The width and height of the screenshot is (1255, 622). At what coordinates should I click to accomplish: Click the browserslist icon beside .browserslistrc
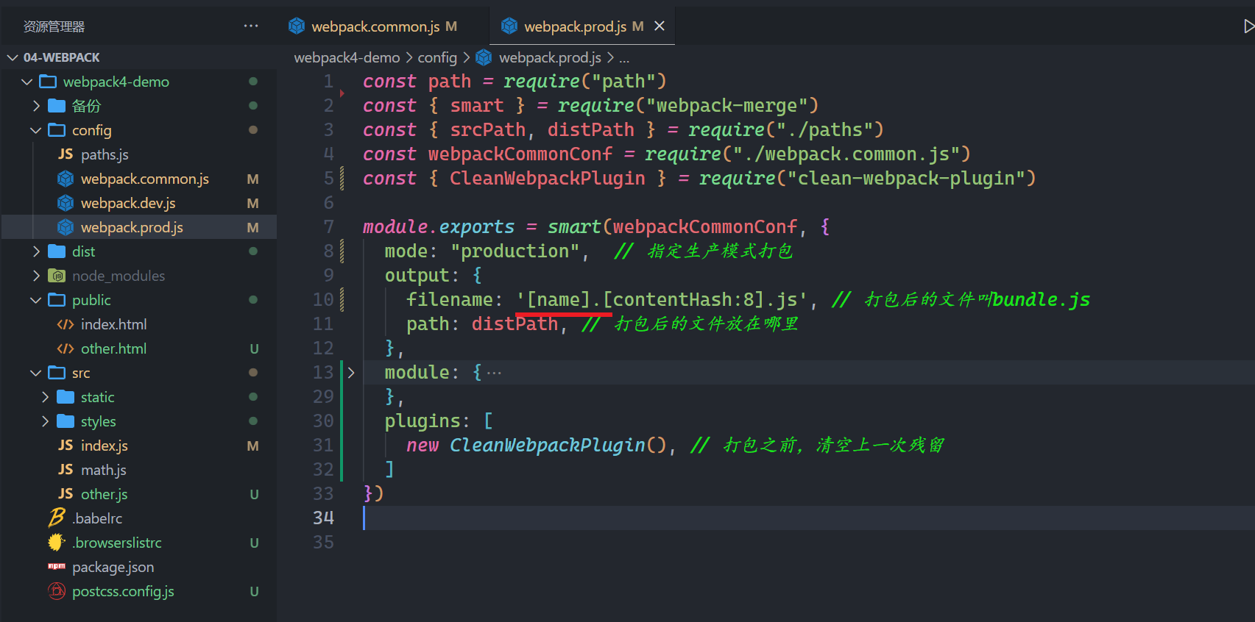coord(57,543)
